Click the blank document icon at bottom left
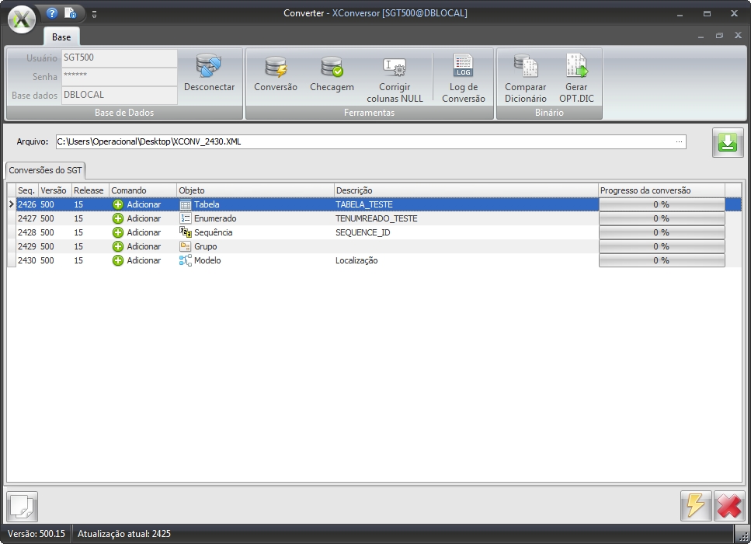The height and width of the screenshot is (544, 751). 22,507
